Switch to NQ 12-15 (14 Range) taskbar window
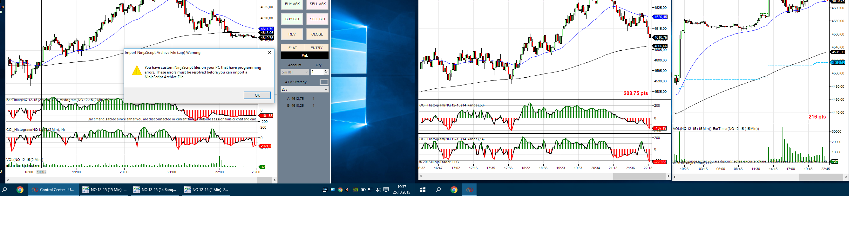The width and height of the screenshot is (868, 249). pos(155,190)
